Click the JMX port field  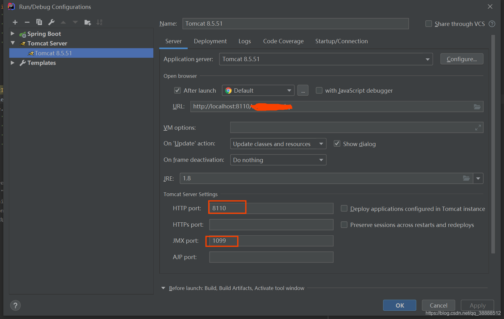[x=271, y=241]
